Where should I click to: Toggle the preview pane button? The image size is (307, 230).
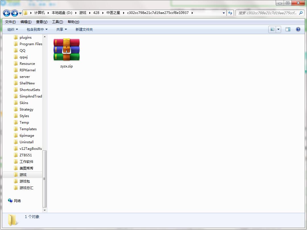click(288, 29)
